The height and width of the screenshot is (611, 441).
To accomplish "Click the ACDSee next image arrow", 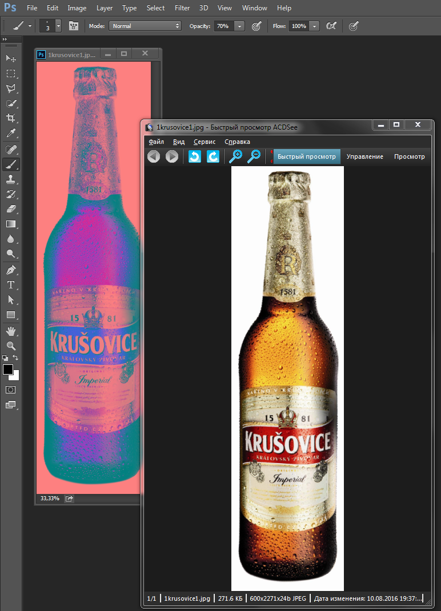I will tap(171, 156).
